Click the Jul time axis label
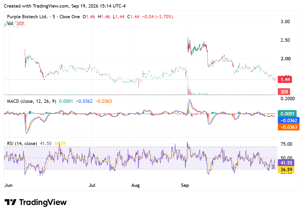The image size is (305, 214). (92, 185)
